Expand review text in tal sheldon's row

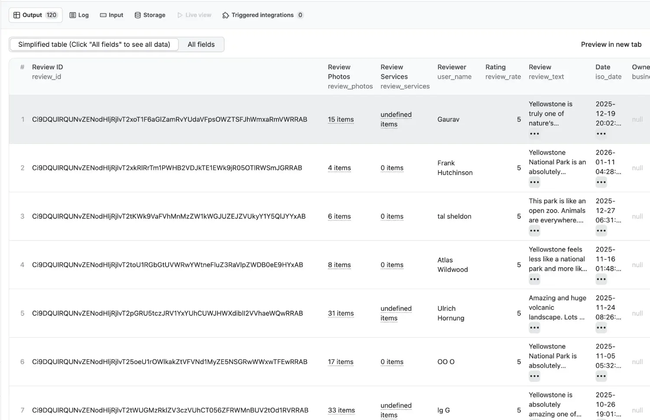click(x=534, y=231)
